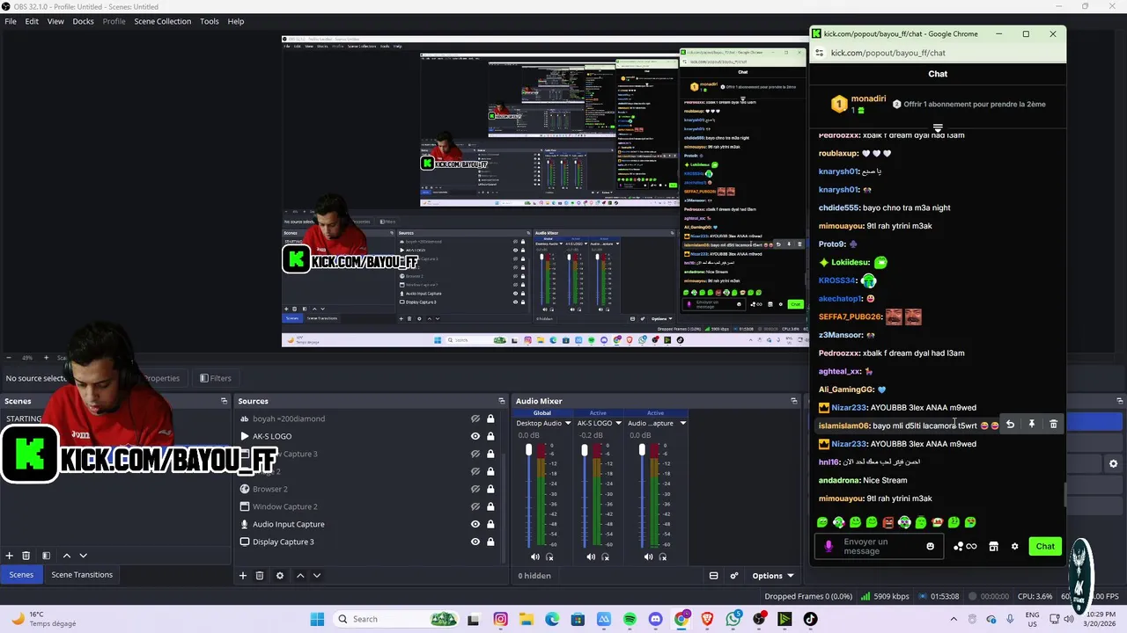Move scene down in Scenes toolbar
1127x633 pixels.
84,556
